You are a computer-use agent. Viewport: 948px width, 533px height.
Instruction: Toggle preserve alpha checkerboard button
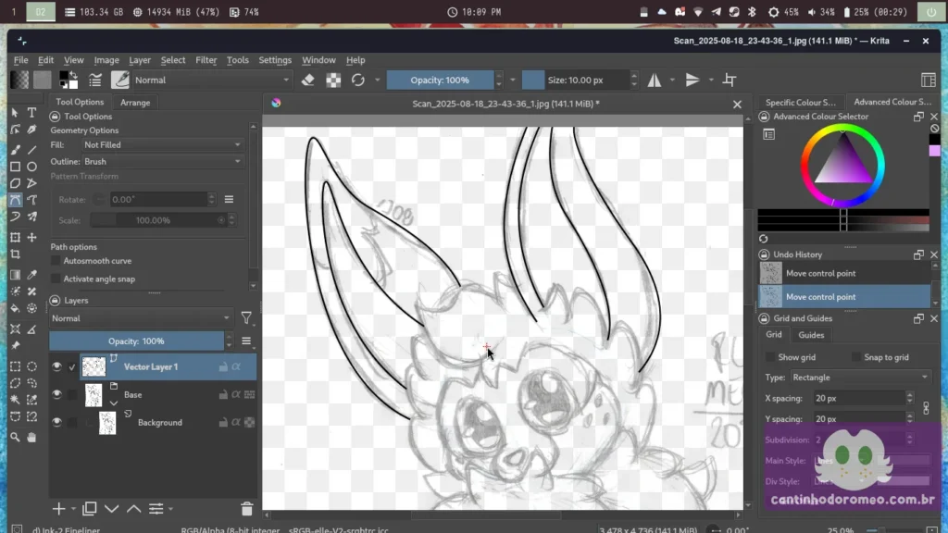[x=333, y=80]
